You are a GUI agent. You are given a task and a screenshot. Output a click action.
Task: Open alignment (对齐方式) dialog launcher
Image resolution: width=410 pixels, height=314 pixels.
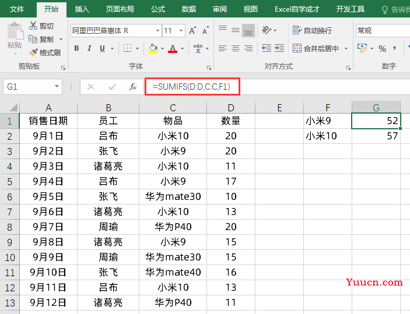click(348, 68)
